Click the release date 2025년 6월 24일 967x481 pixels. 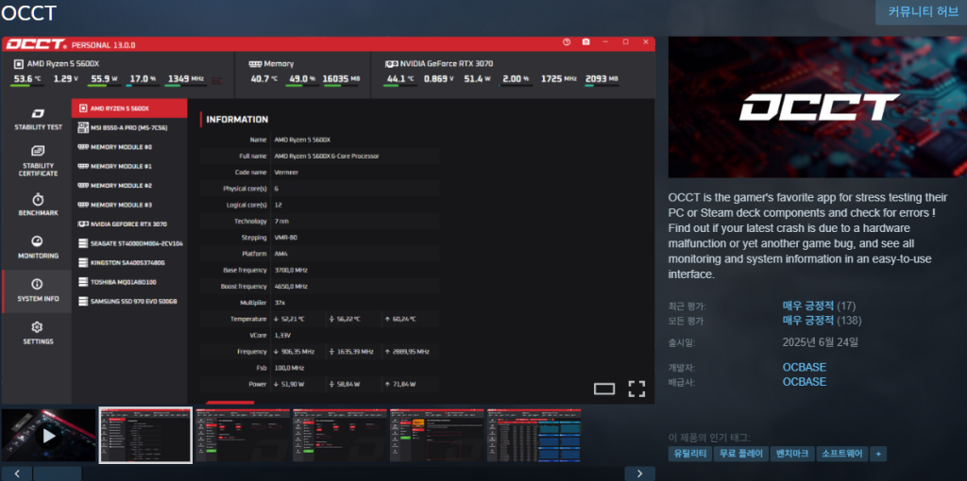[x=821, y=342]
